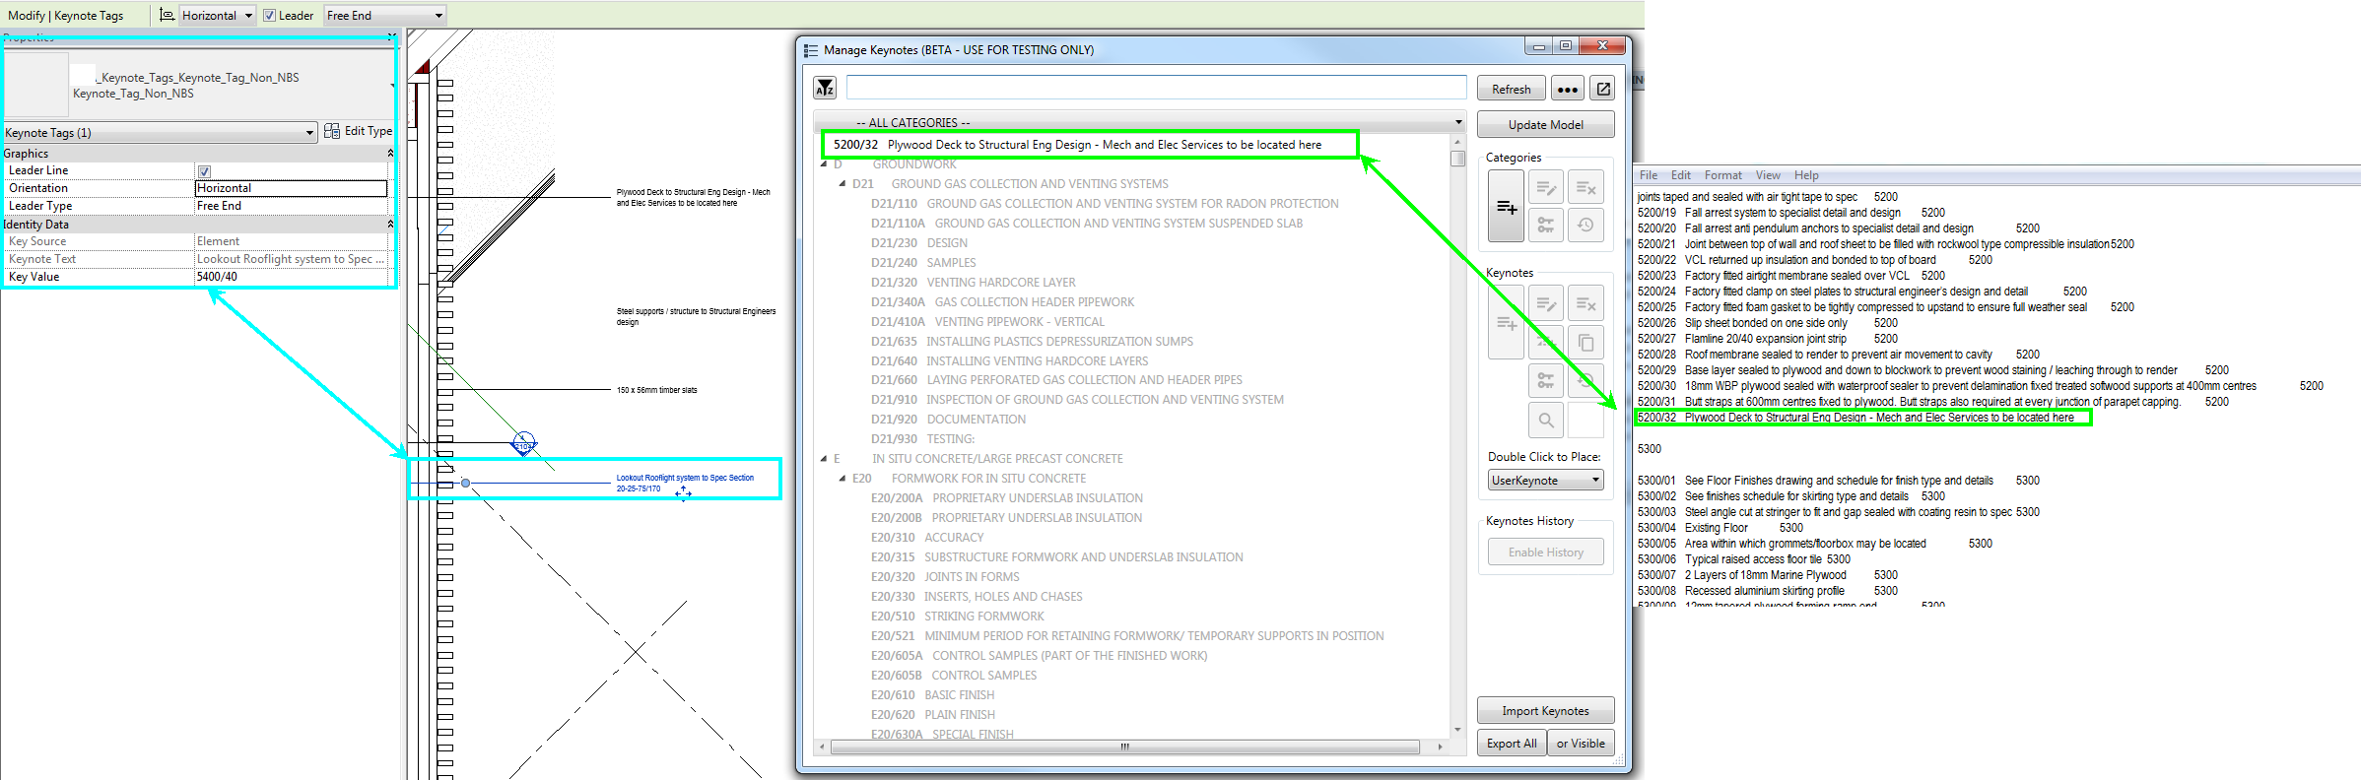Select the Plywood Deck keynote text in the drawing
Viewport: 2361px width, 780px height.
point(693,198)
